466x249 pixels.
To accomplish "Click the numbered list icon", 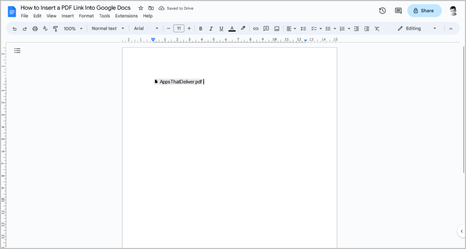I will click(x=342, y=29).
